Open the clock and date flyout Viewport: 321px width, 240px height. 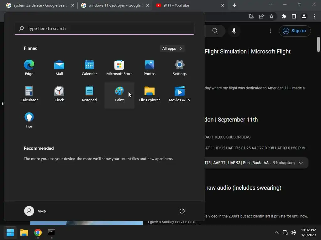pos(308,232)
